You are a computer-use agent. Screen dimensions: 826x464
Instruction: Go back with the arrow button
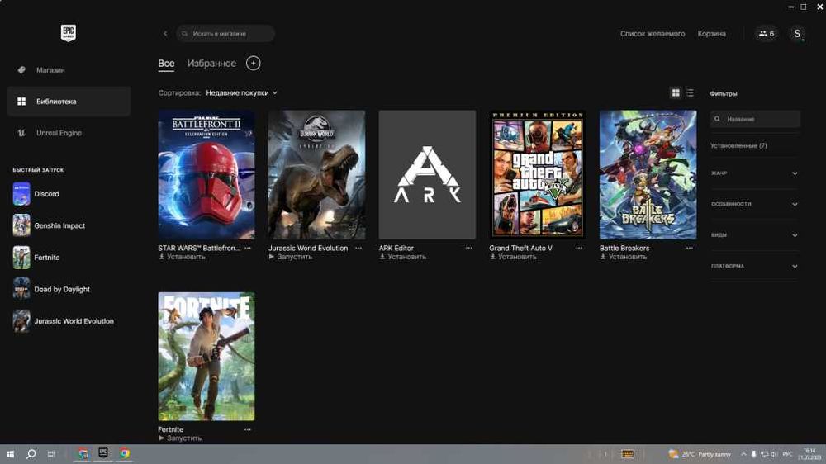tap(165, 33)
